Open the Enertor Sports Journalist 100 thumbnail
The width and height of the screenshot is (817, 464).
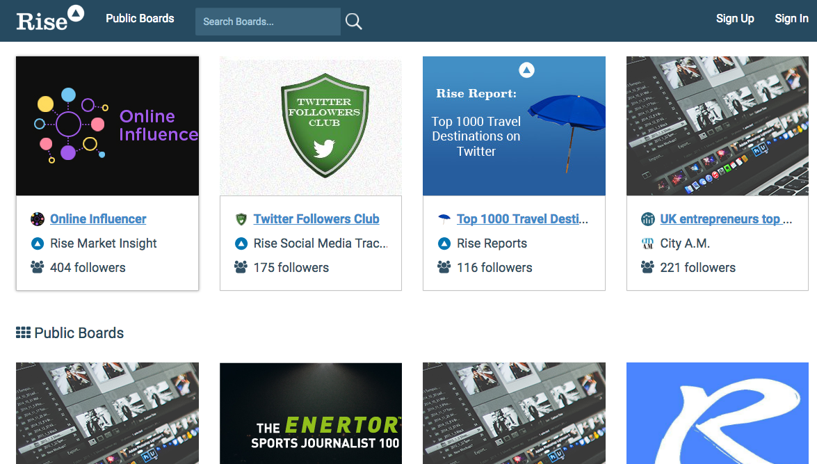(311, 413)
